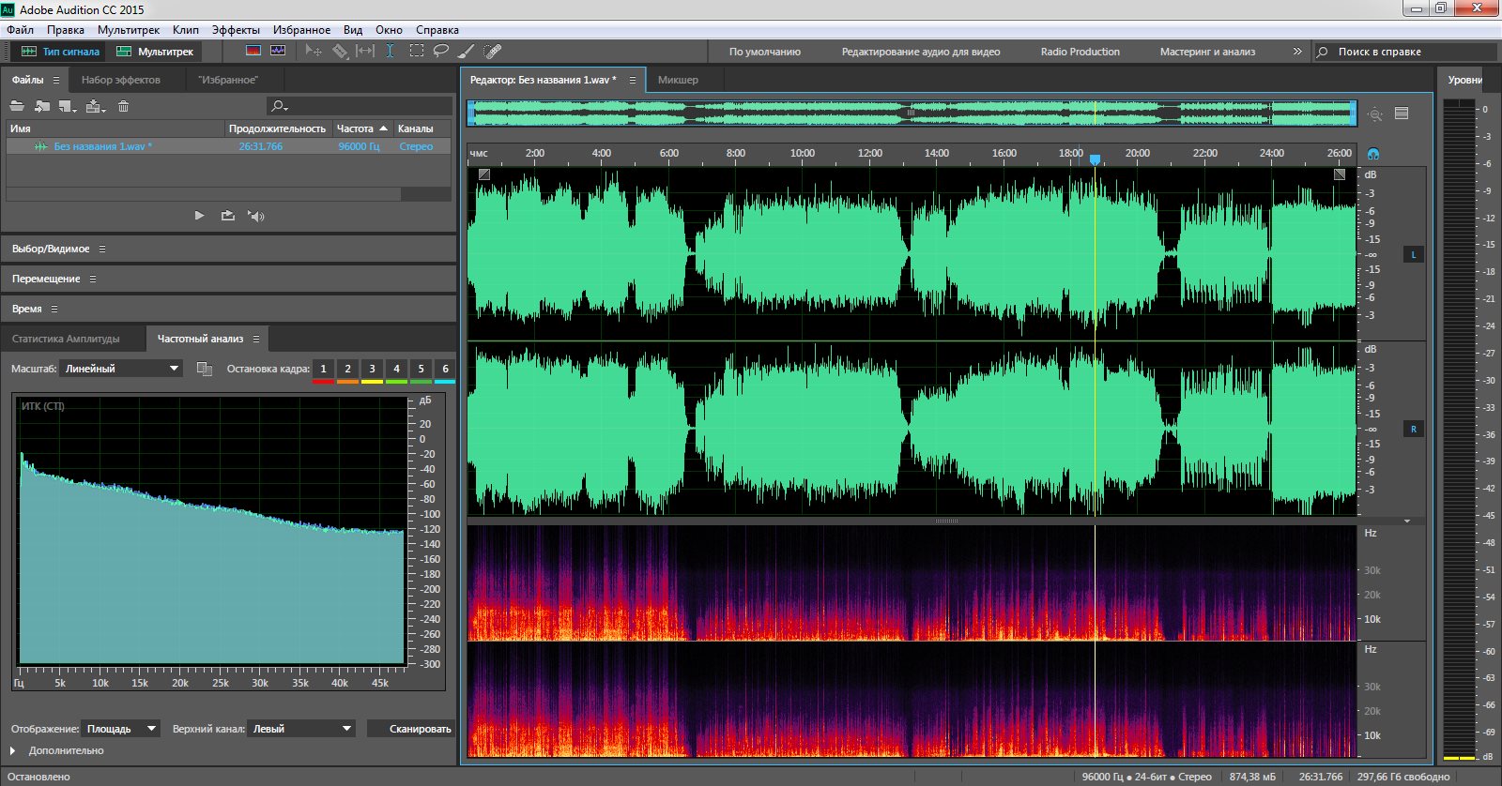Select Radio Production workspace
Viewport: 1502px width, 786px height.
(1080, 52)
